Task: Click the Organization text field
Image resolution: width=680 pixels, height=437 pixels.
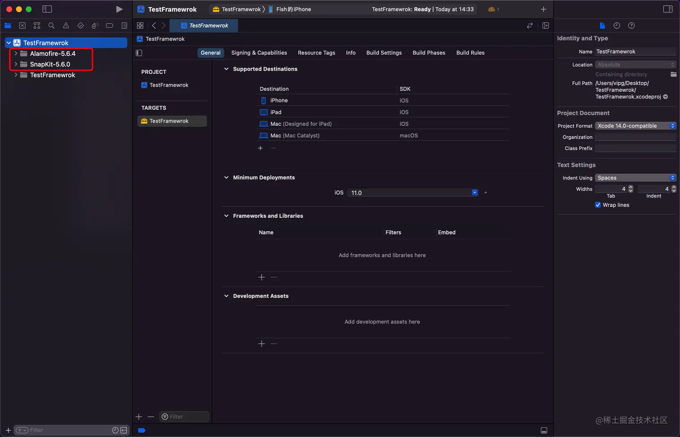Action: 635,137
